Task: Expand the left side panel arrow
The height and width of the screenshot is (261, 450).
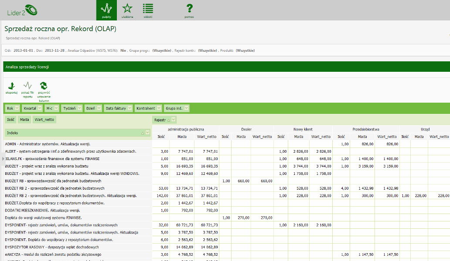Action: pyautogui.click(x=3, y=158)
